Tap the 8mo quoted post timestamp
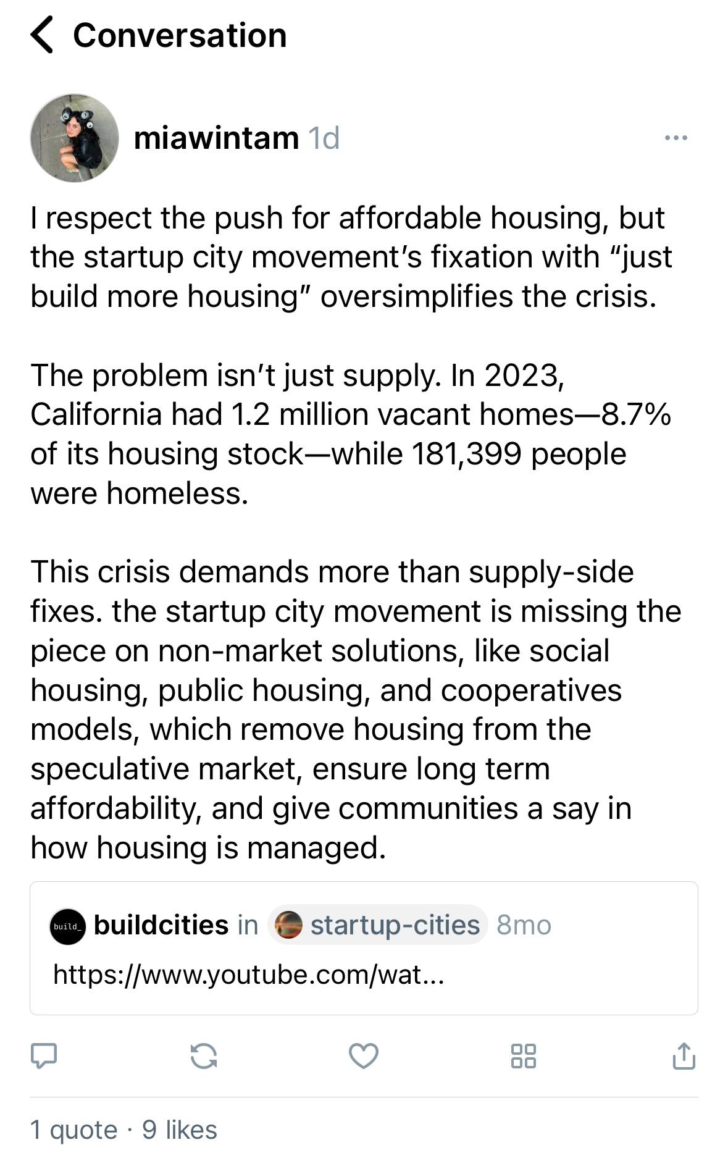The height and width of the screenshot is (1153, 728). pyautogui.click(x=524, y=925)
